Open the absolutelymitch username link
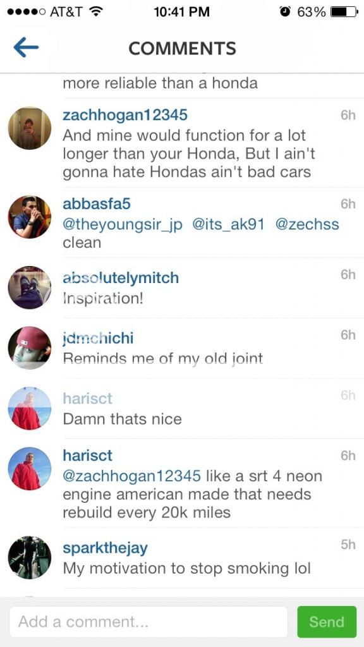 click(x=121, y=278)
